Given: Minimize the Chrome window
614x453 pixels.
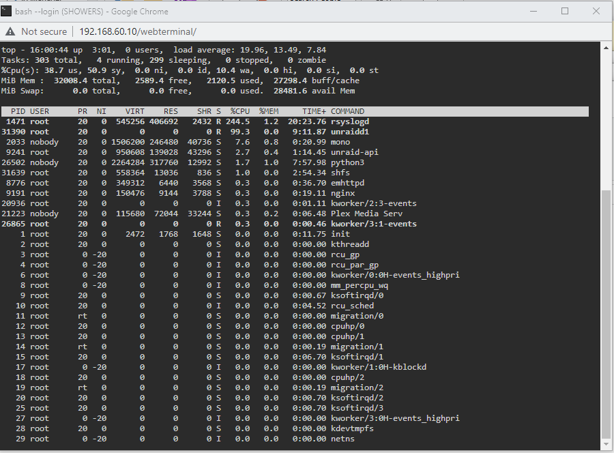Looking at the screenshot, I should pos(533,12).
